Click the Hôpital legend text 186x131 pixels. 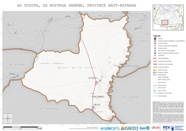(160, 39)
